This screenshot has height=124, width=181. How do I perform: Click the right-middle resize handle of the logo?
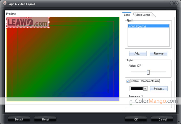(49, 22)
